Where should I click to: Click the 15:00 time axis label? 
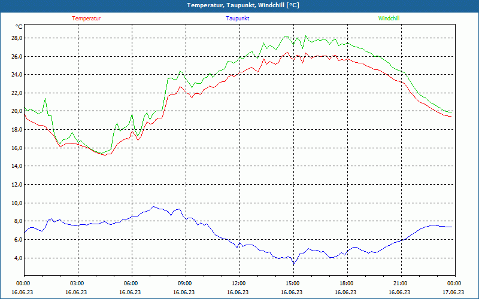[293, 283]
